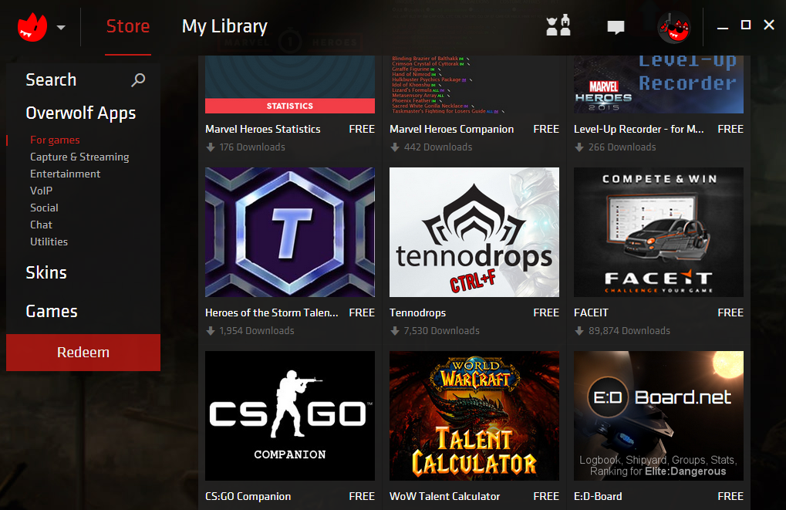Click the Overwolf red wolf logo
Viewport: 786px width, 510px height.
pos(32,27)
